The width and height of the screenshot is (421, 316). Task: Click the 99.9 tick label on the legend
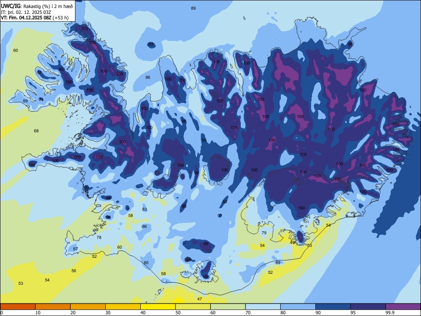click(390, 313)
